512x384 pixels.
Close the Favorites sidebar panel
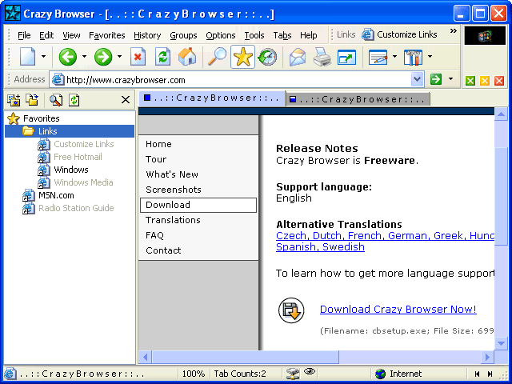126,100
